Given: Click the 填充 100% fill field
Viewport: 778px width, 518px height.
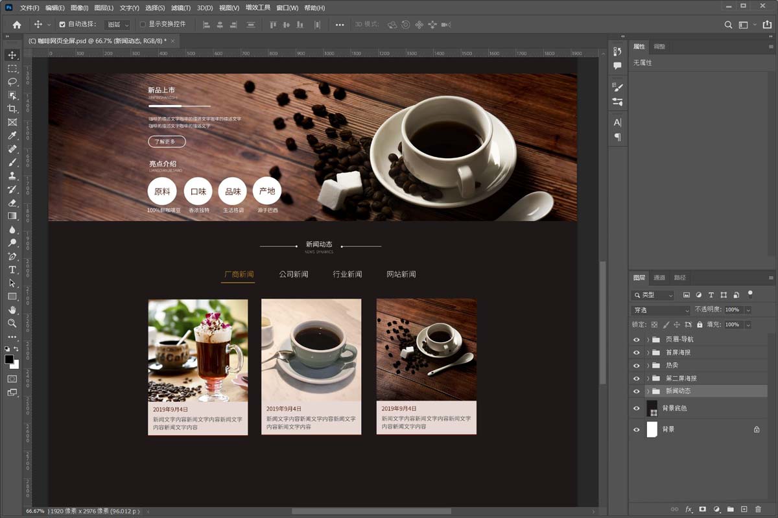Looking at the screenshot, I should [x=733, y=324].
